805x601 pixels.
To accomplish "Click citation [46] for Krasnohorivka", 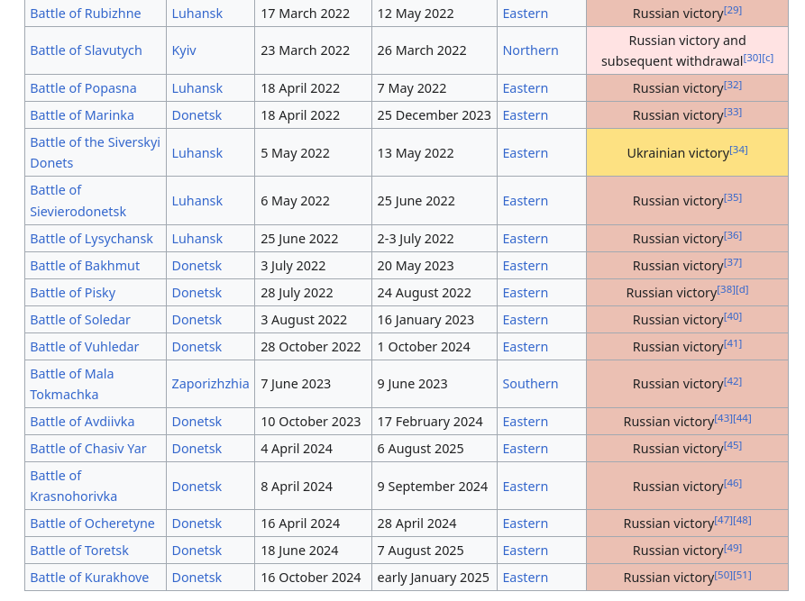I will click(733, 483).
